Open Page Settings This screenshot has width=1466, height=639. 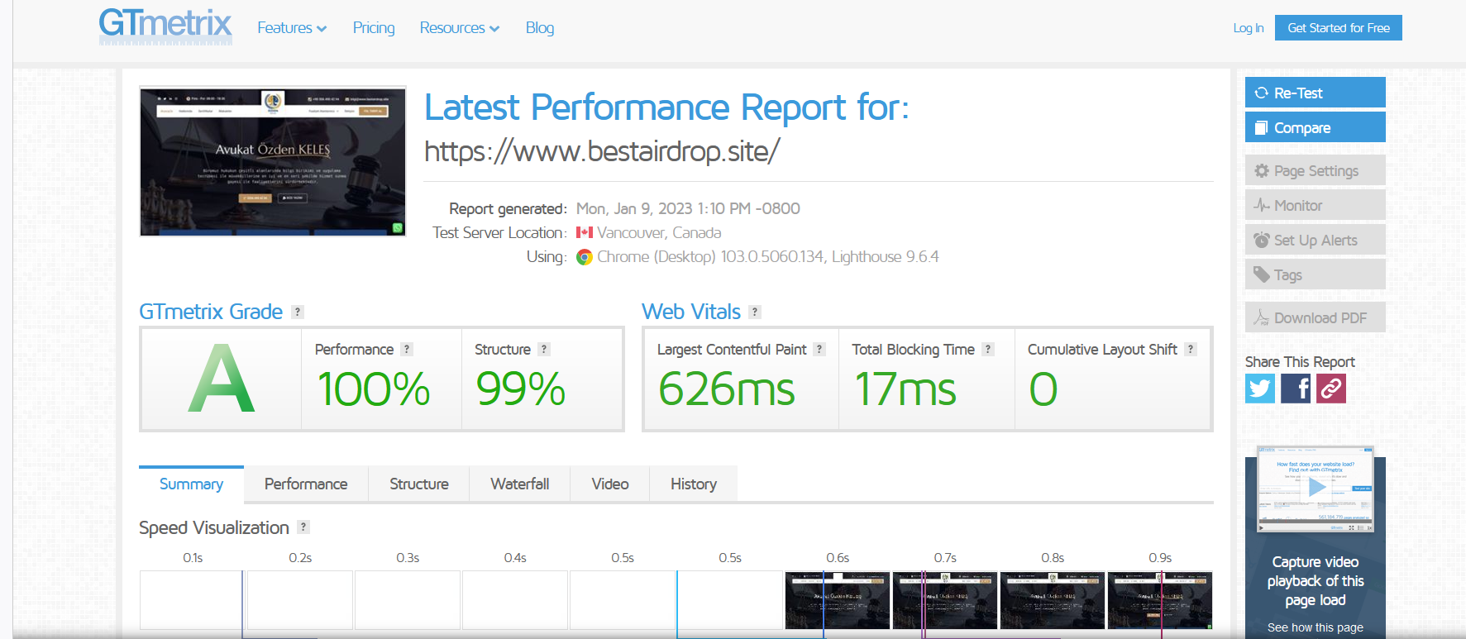pos(1316,170)
